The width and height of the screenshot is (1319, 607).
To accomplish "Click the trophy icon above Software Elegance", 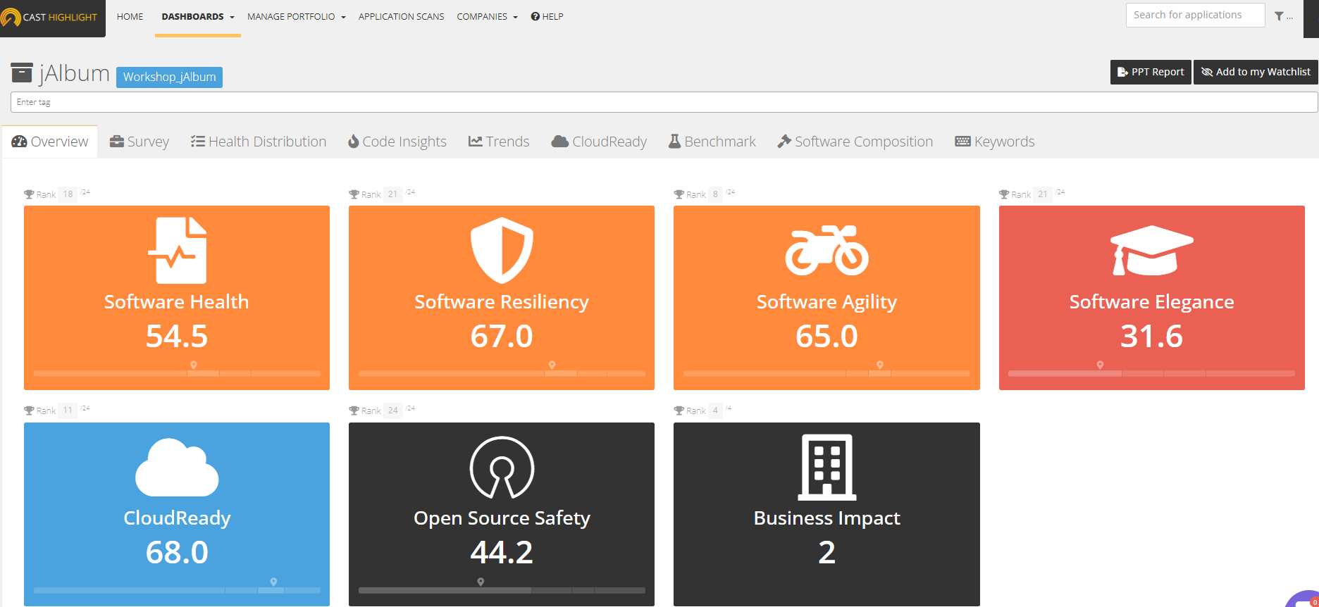I will (x=1004, y=194).
